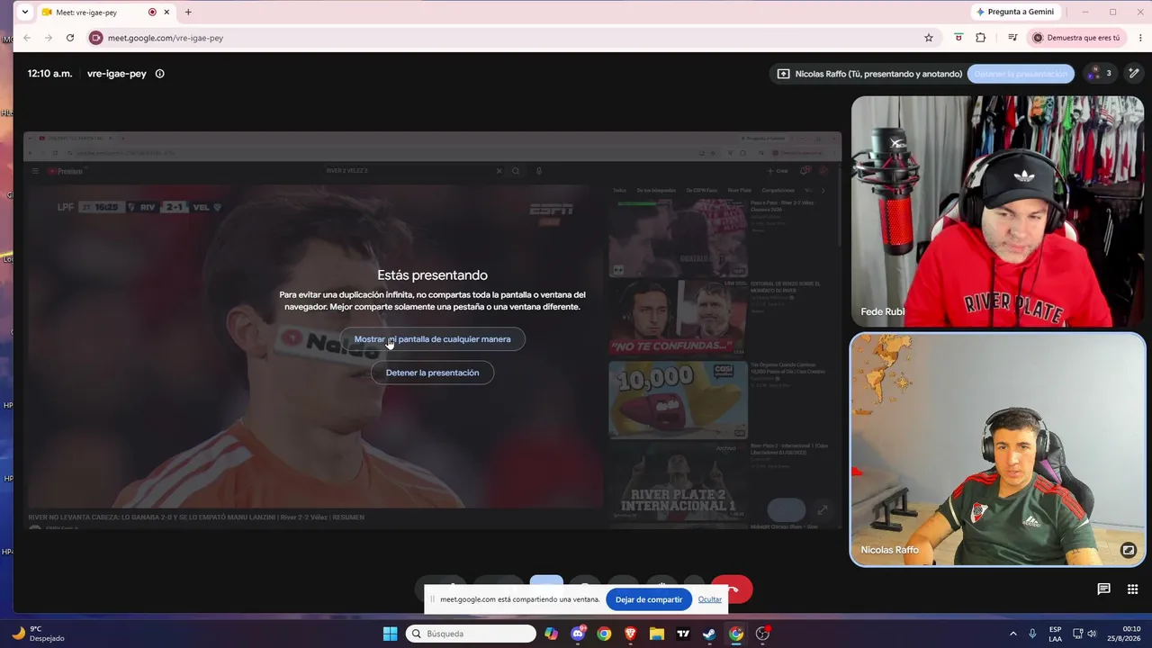Open Copilot from the taskbar
The image size is (1152, 648).
coord(551,634)
